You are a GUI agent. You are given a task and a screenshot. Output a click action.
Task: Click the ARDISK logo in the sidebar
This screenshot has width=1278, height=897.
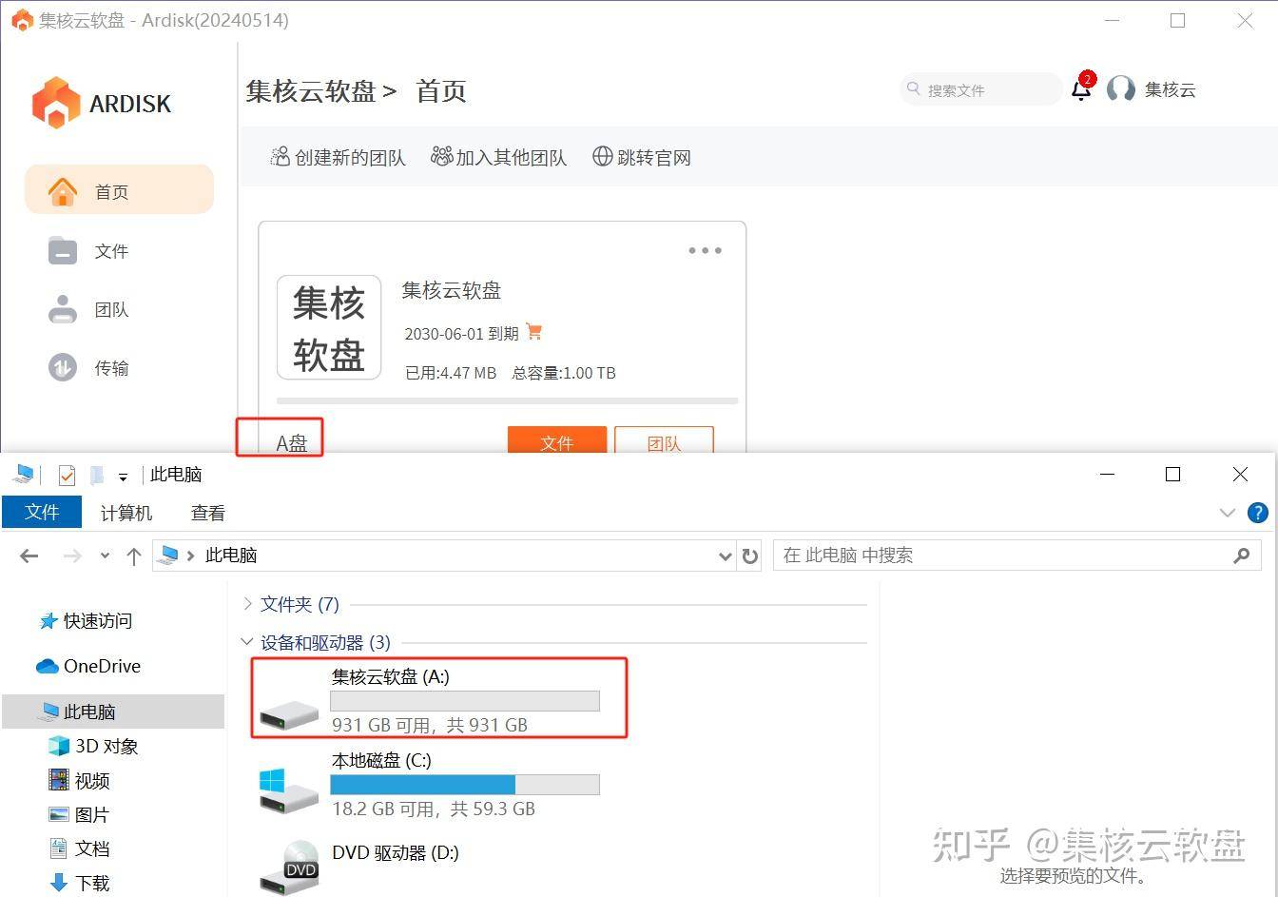[101, 102]
